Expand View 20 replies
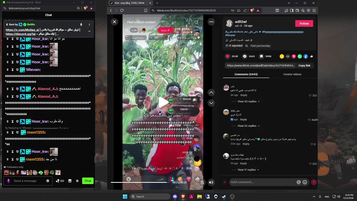 click(249, 101)
